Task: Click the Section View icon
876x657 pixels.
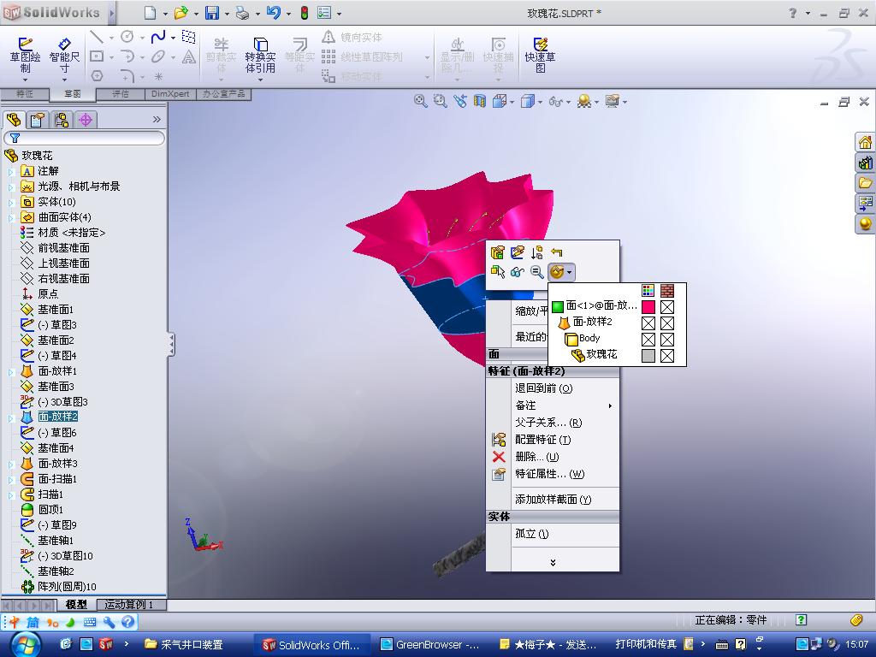Action: tap(479, 101)
